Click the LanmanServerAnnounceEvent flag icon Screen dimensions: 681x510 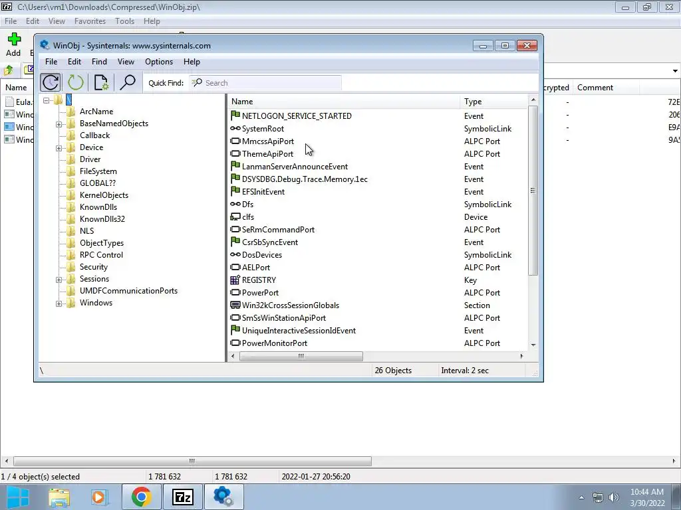point(235,165)
